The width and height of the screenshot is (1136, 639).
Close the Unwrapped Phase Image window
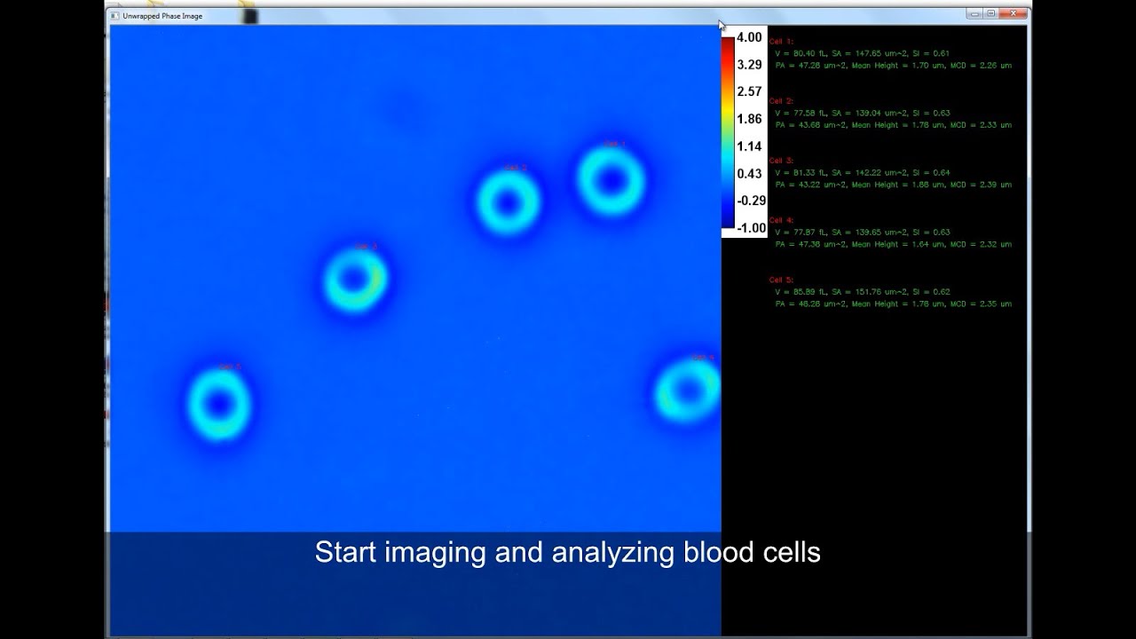click(x=1013, y=13)
